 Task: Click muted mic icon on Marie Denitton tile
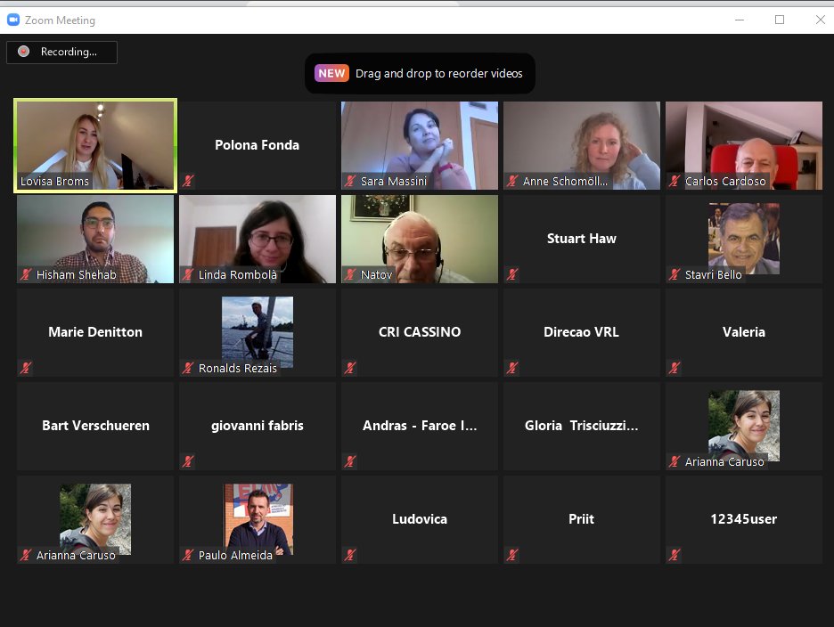click(26, 368)
